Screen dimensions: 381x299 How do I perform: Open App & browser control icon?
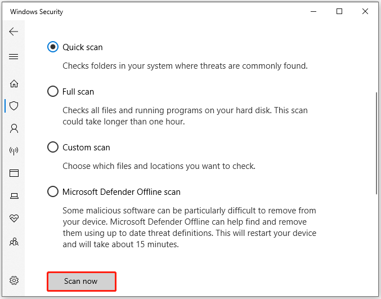click(14, 173)
